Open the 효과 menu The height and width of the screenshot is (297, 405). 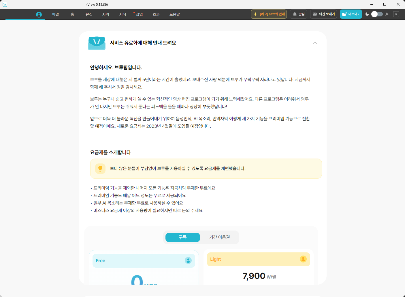156,14
